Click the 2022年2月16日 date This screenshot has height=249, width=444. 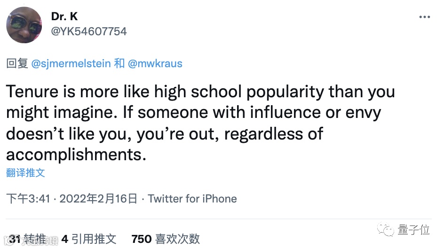pos(98,199)
